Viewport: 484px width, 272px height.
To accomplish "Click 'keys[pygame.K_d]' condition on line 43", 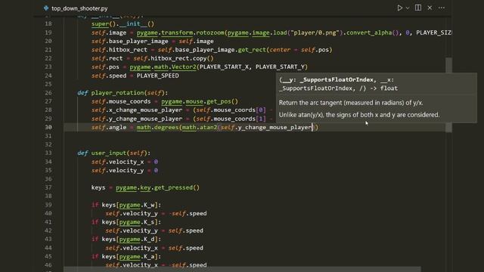I will coord(131,239).
